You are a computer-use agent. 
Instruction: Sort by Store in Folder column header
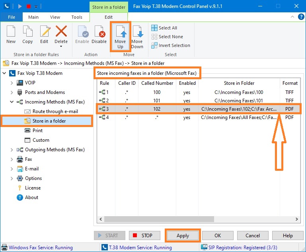pyautogui.click(x=239, y=83)
